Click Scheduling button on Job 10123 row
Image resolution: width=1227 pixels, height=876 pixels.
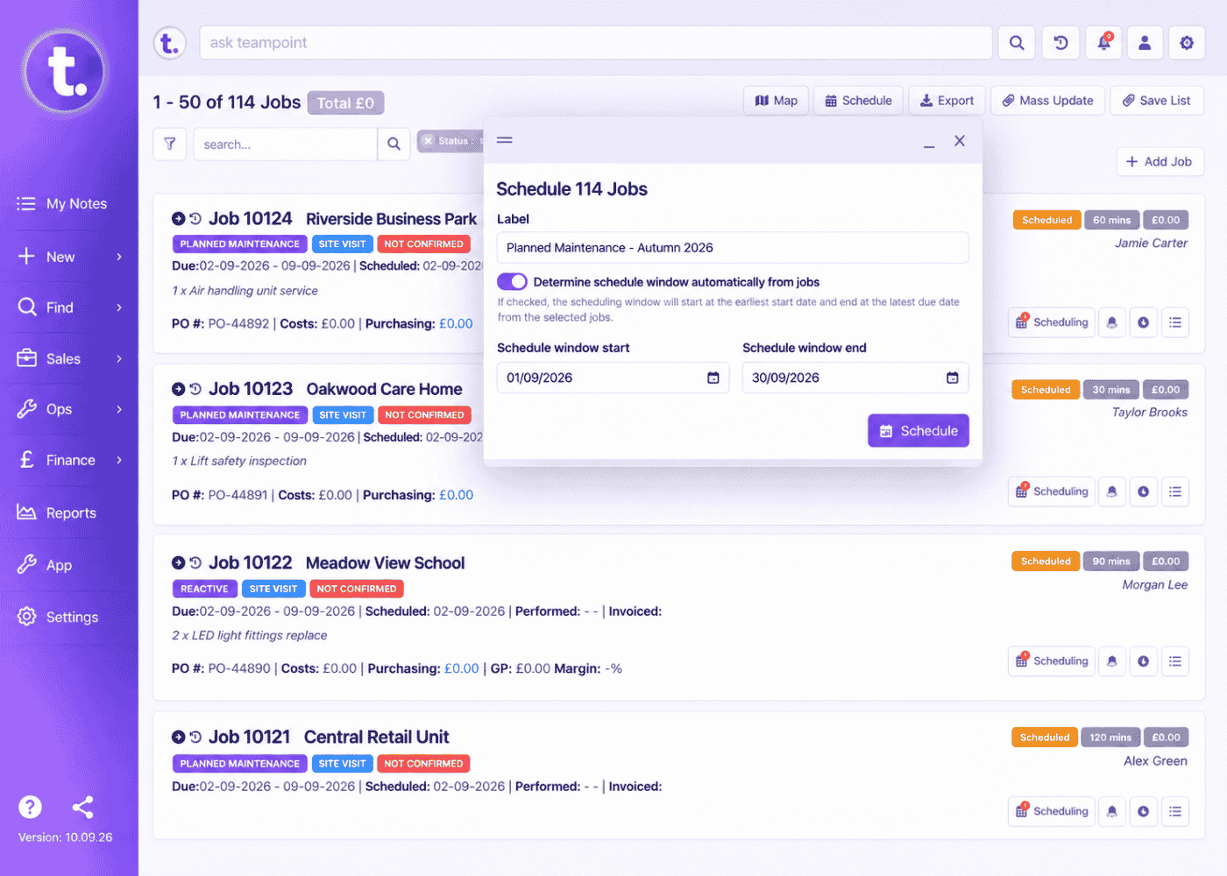[1052, 491]
